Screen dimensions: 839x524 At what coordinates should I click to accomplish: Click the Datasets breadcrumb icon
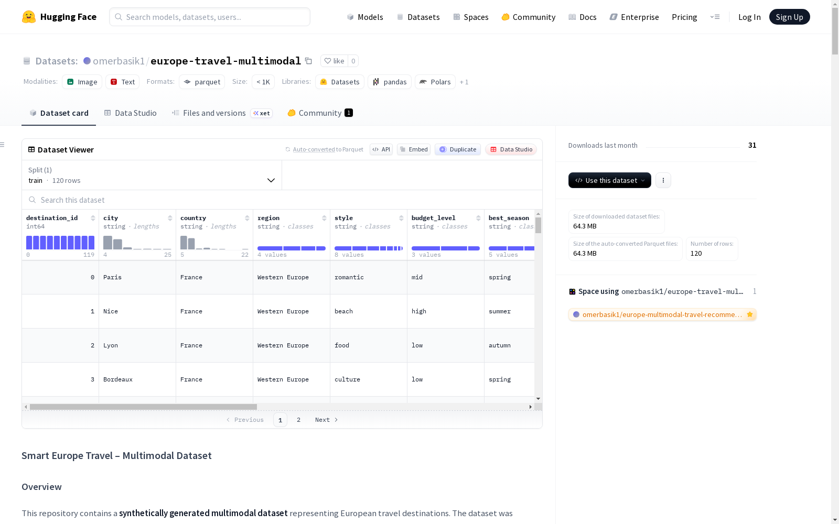point(27,61)
